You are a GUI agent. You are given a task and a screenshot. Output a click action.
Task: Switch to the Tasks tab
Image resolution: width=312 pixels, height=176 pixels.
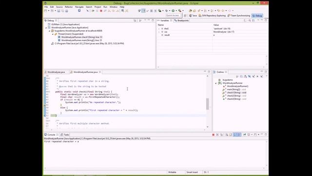coord(65,135)
